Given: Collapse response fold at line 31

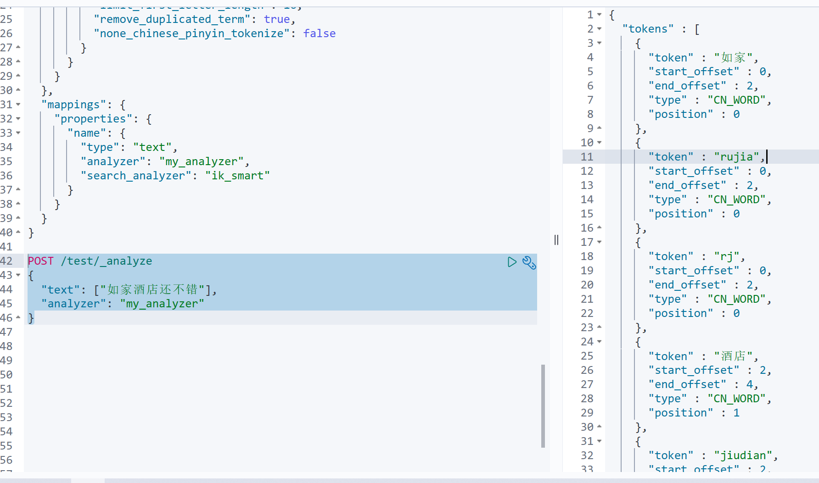Looking at the screenshot, I should pyautogui.click(x=599, y=441).
